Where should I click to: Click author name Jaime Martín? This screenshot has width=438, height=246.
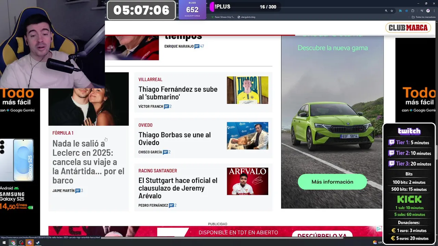(x=63, y=191)
